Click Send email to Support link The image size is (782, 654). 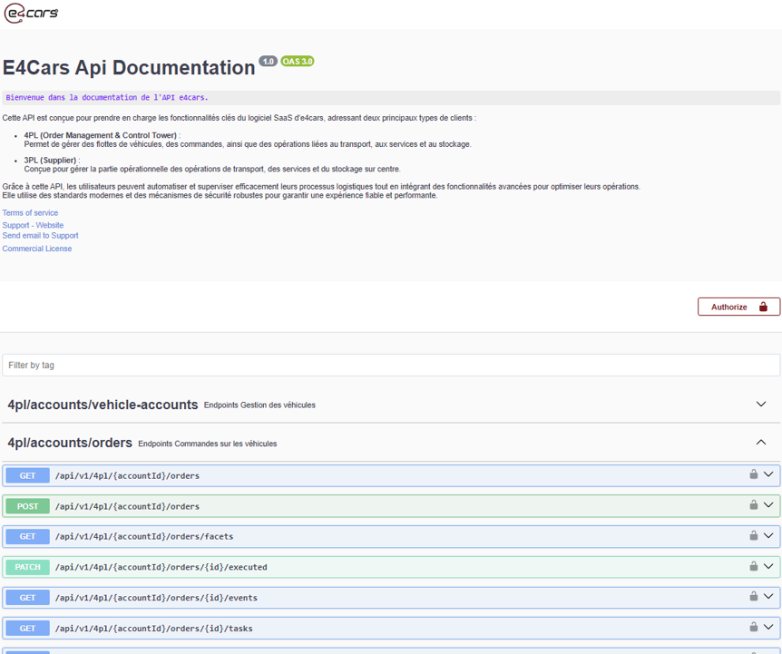coord(40,236)
